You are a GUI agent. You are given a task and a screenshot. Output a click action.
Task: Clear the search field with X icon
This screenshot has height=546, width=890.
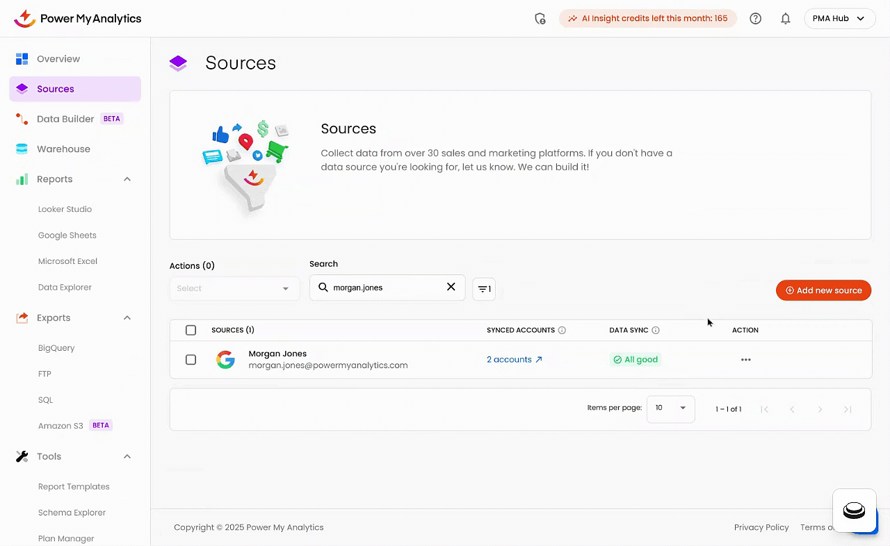451,287
